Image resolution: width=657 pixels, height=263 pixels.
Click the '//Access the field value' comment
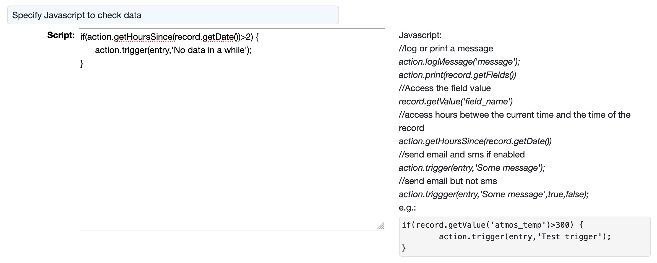pos(445,88)
